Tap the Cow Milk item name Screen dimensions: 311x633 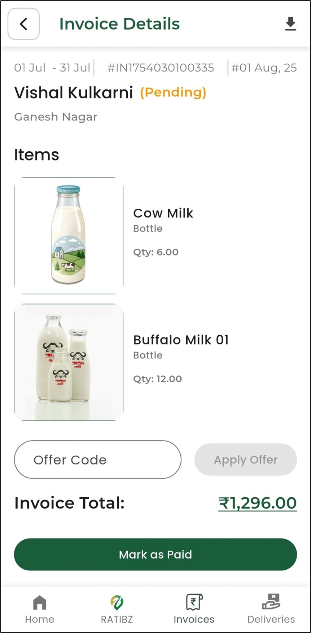click(163, 213)
